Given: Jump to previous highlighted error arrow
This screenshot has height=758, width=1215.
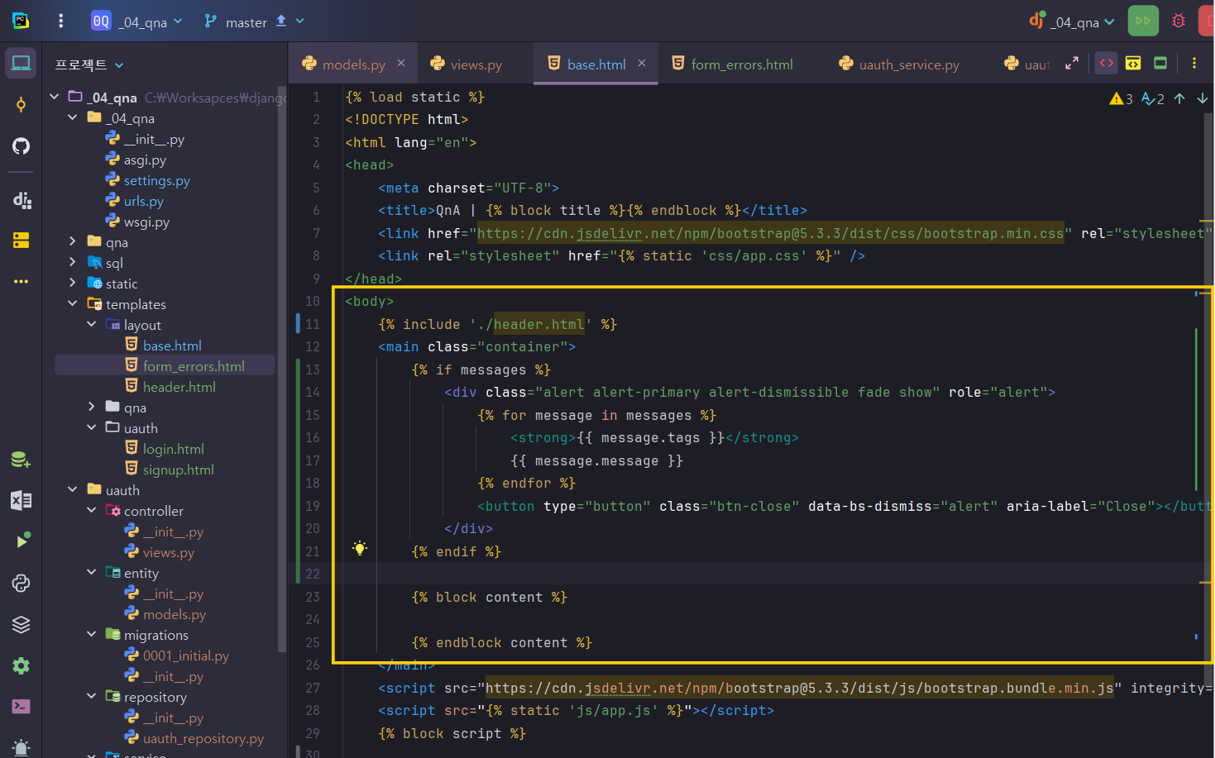Looking at the screenshot, I should coord(1179,99).
